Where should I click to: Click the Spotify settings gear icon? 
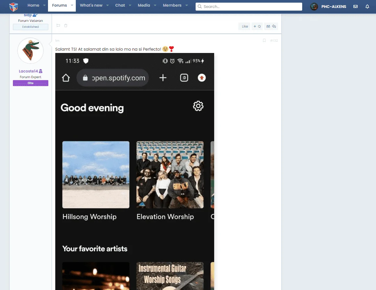pos(198,106)
